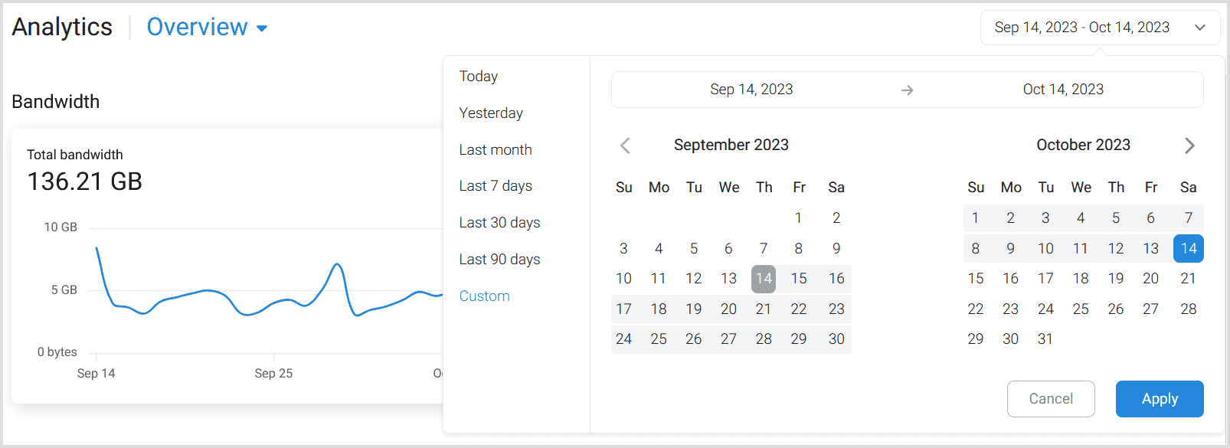Select Last 7 days range
Image resolution: width=1230 pixels, height=448 pixels.
[x=496, y=186]
